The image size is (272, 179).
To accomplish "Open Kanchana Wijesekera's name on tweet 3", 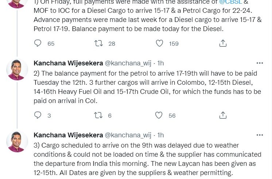I will pos(68,135).
